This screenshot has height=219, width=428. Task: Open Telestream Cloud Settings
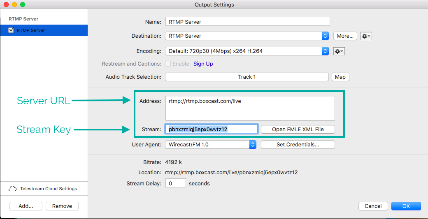tap(48, 189)
